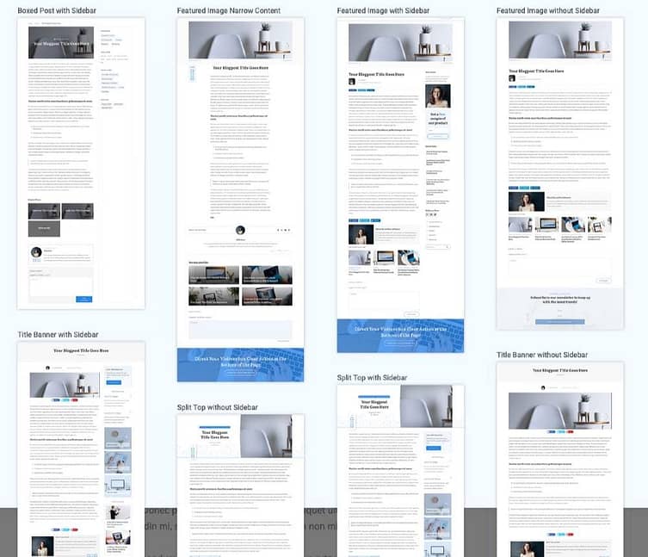Select the Split Top with Sidebar template thumbnail
This screenshot has width=648, height=557.
[400, 471]
